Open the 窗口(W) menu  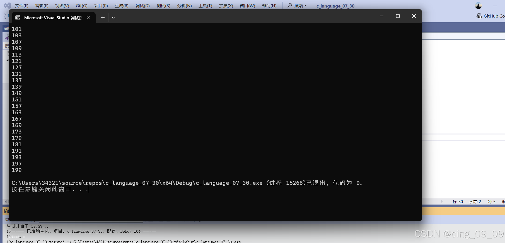coord(247,6)
